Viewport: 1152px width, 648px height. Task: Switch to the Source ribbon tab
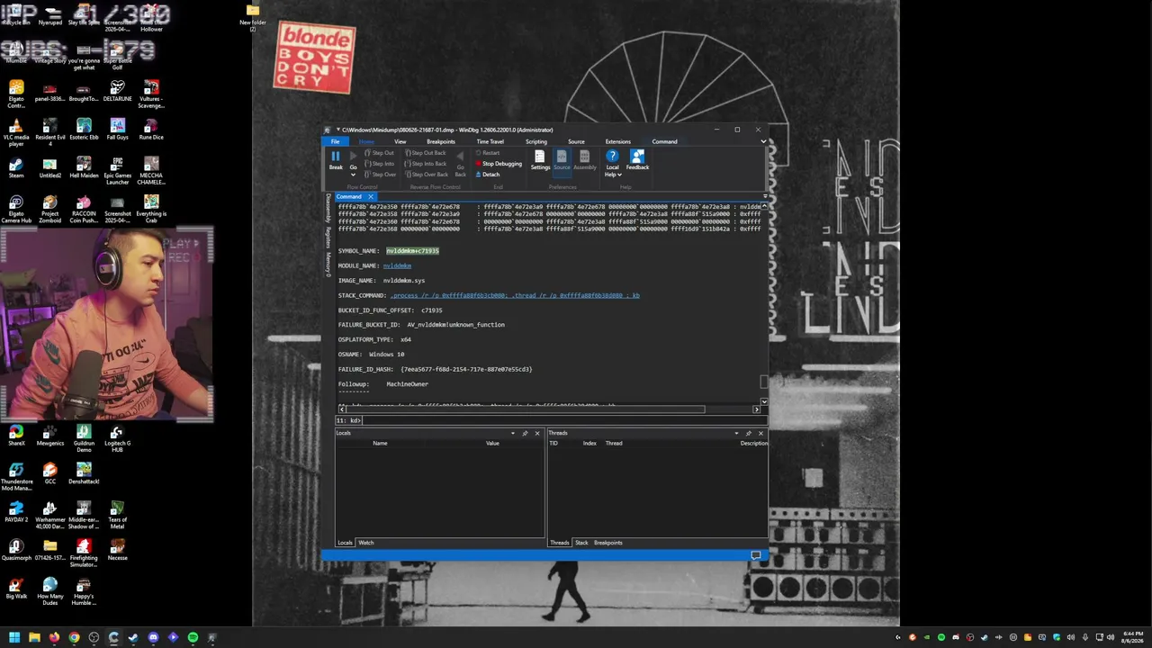tap(576, 141)
